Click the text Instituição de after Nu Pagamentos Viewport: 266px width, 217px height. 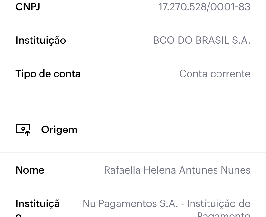tap(218, 204)
